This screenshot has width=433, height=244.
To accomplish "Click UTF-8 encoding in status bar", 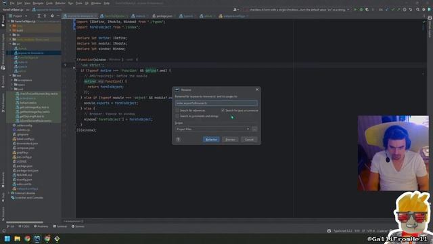I will [x=371, y=230].
